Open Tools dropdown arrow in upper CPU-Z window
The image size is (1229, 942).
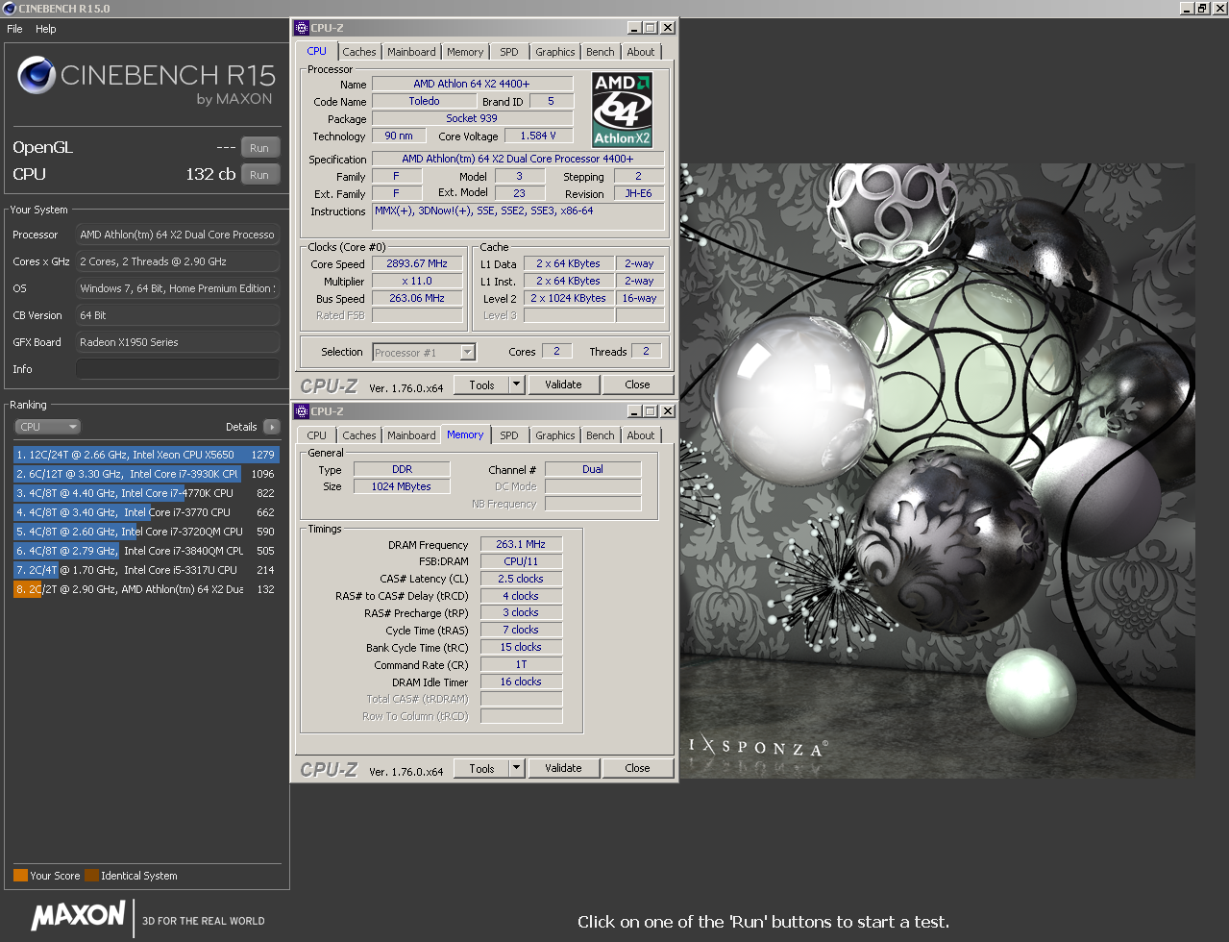click(516, 385)
